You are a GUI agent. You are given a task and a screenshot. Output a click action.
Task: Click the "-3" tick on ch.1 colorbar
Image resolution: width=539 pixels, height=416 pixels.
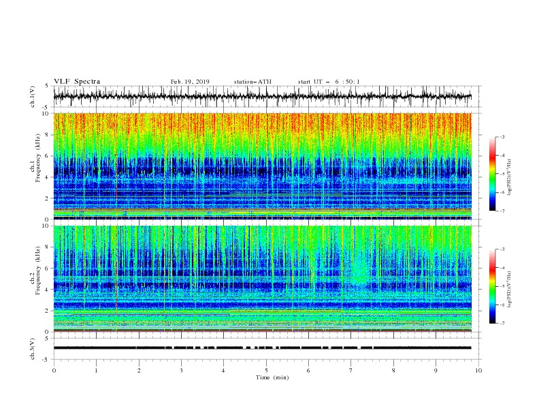click(502, 137)
